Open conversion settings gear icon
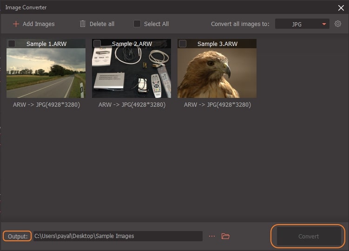 [x=338, y=24]
